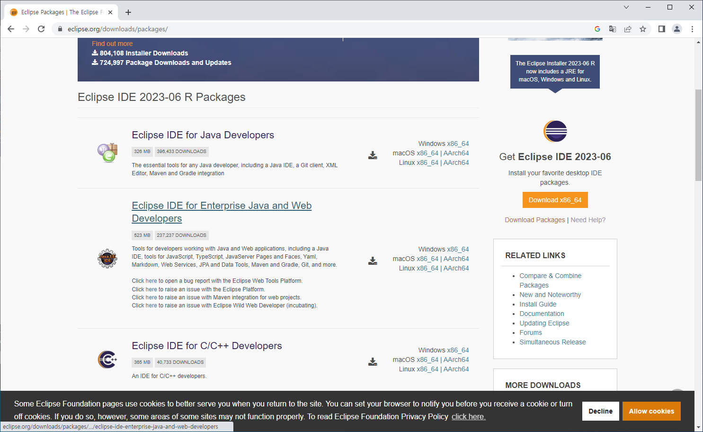Viewport: 703px width, 432px height.
Task: Click download icon for Enterprise Java package
Action: (373, 261)
